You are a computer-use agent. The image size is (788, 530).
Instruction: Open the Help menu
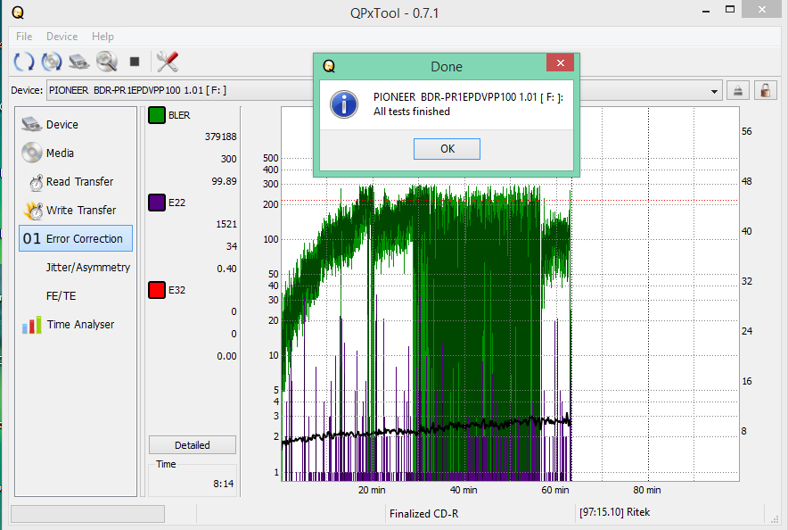pyautogui.click(x=103, y=37)
